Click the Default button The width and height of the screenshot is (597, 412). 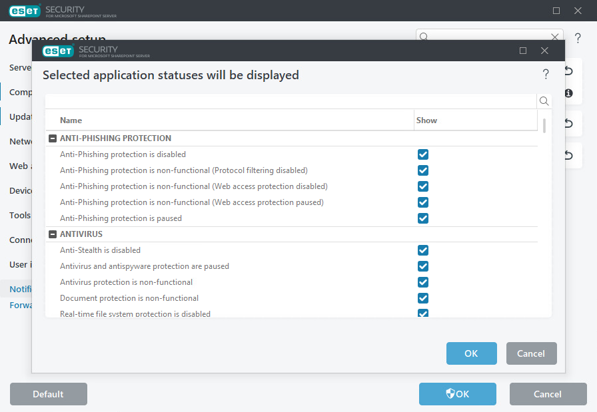click(48, 394)
